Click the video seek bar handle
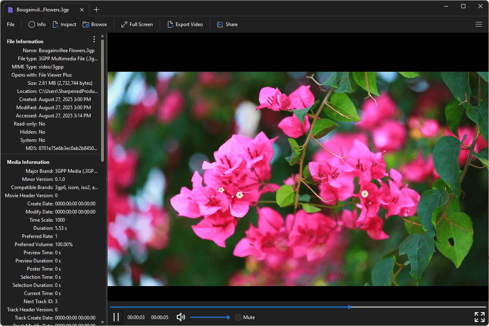489x326 pixels. click(349, 307)
